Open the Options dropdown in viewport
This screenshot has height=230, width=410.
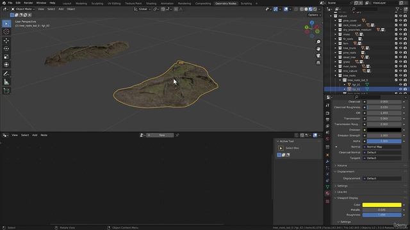click(315, 15)
